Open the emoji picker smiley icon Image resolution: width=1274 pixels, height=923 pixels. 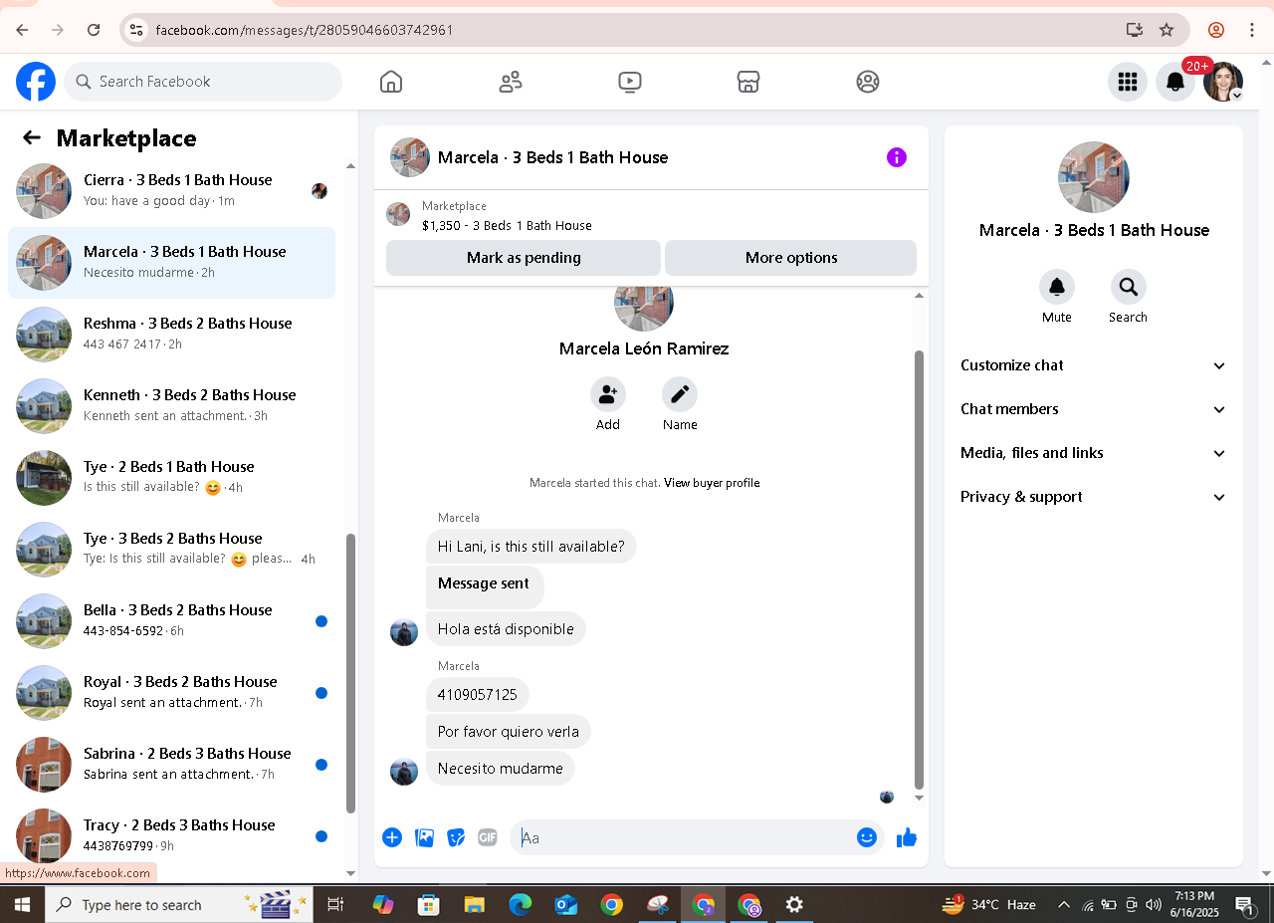coord(867,837)
